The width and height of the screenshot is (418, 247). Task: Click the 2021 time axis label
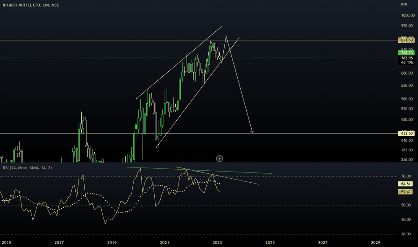click(165, 243)
